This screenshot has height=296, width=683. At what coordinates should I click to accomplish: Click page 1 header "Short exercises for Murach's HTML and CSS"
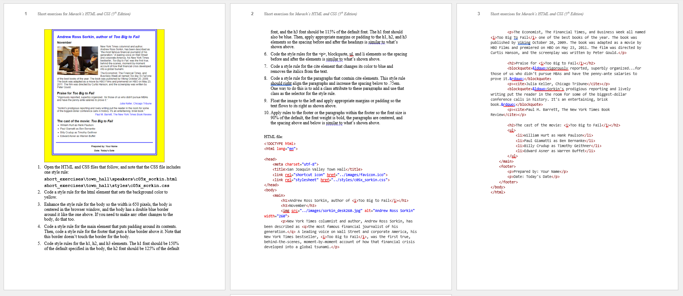pos(84,14)
